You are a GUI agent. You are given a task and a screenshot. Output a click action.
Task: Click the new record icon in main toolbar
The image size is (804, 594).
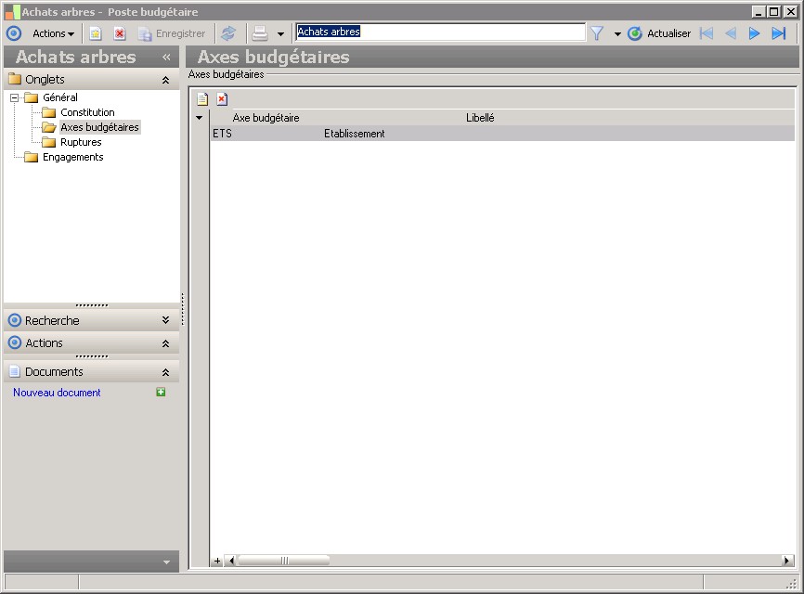tap(96, 33)
